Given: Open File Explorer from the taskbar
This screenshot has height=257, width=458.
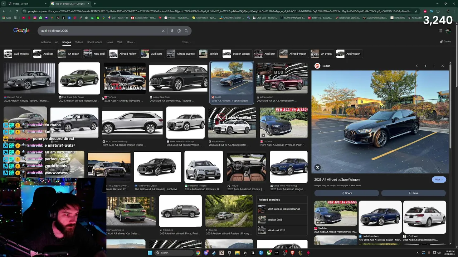Looking at the screenshot, I should pyautogui.click(x=237, y=253).
